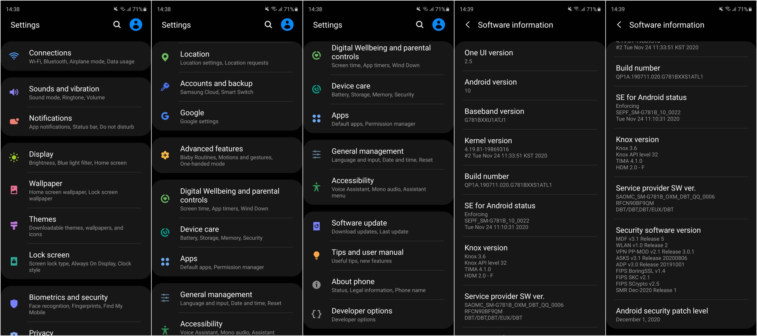The width and height of the screenshot is (757, 336).
Task: Open the Google settings row
Action: click(227, 116)
